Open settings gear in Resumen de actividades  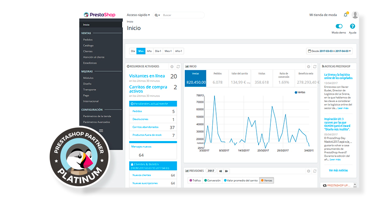pos(172,66)
